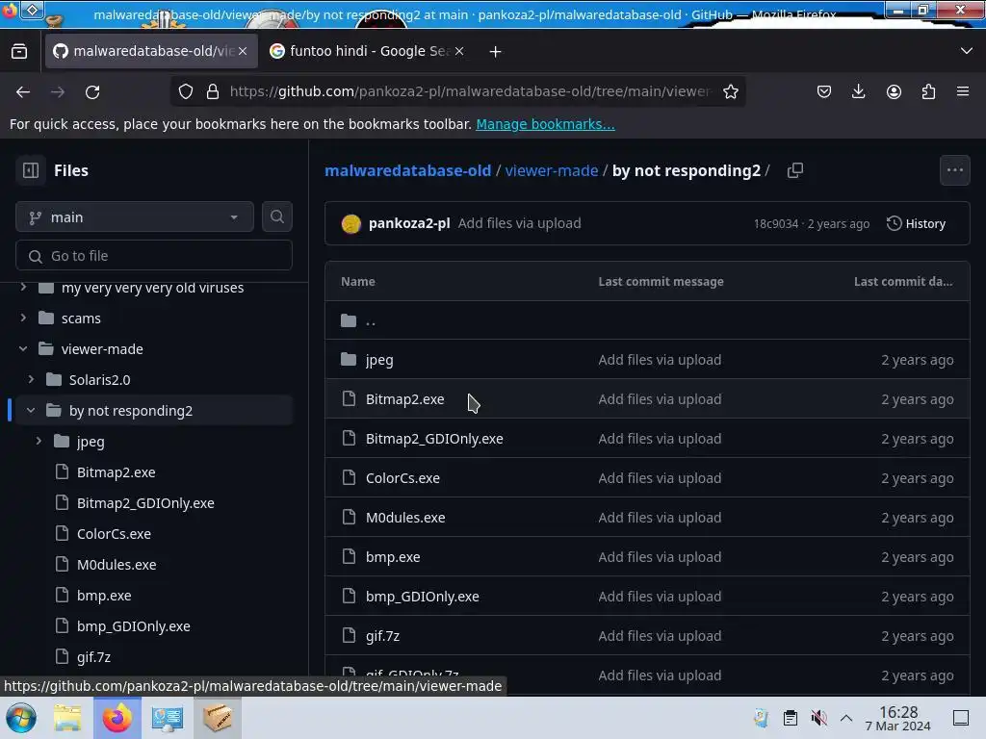Collapse the by not responding2 folder chevron
The height and width of the screenshot is (739, 986).
click(31, 410)
